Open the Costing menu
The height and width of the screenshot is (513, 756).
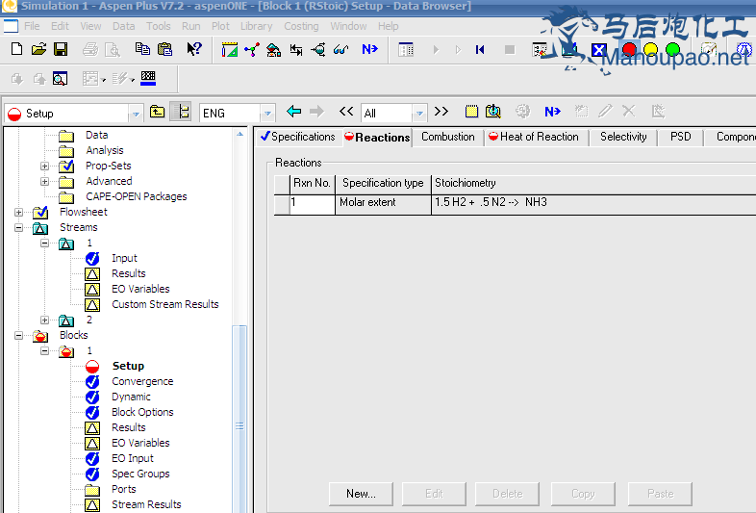point(301,26)
